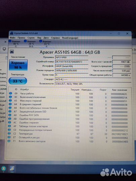136x181 pixels.
Task: Click status icon for C2 Температура
Action: 9,133
